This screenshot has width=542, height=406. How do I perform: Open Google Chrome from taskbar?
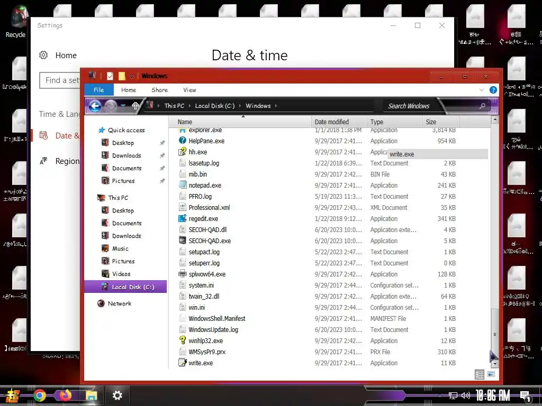39,395
